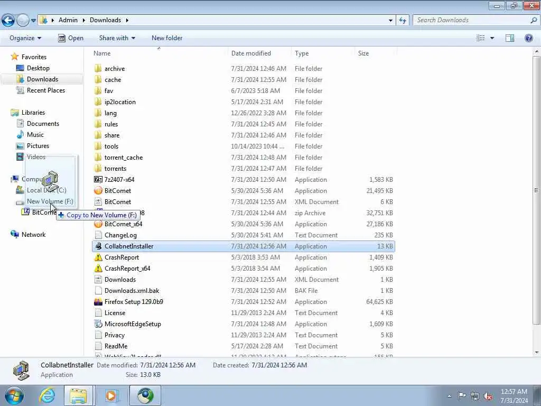541x406 pixels.
Task: Sort by the Size column header
Action: pyautogui.click(x=363, y=53)
